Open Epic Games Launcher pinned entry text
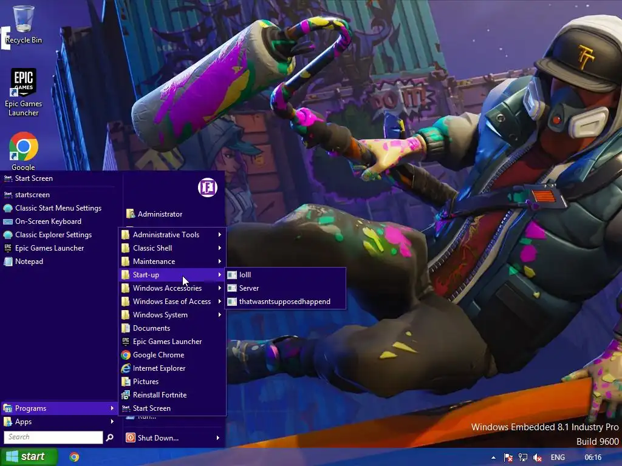The image size is (622, 466). coord(50,248)
